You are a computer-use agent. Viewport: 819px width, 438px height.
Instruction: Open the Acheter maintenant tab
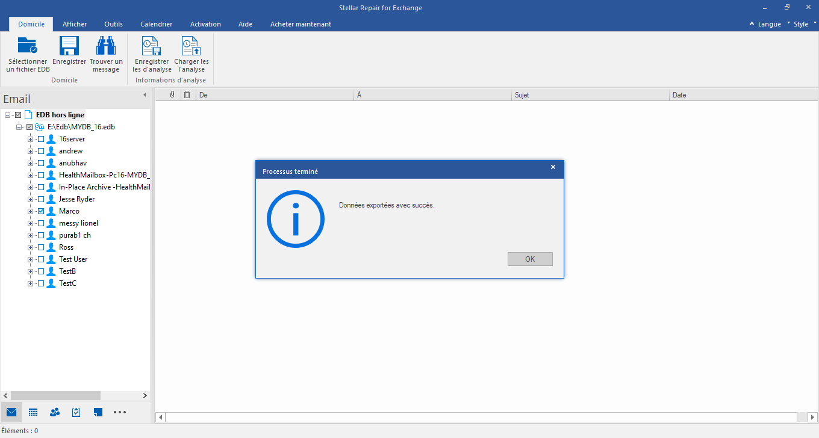pos(301,24)
